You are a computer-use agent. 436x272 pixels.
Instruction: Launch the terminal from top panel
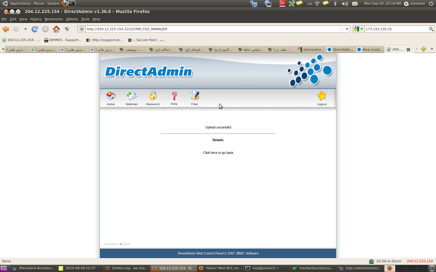[x=72, y=3]
